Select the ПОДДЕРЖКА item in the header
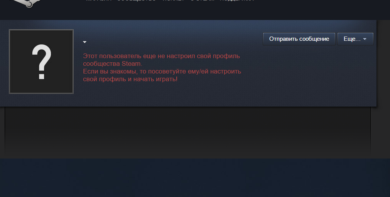 [x=237, y=1]
